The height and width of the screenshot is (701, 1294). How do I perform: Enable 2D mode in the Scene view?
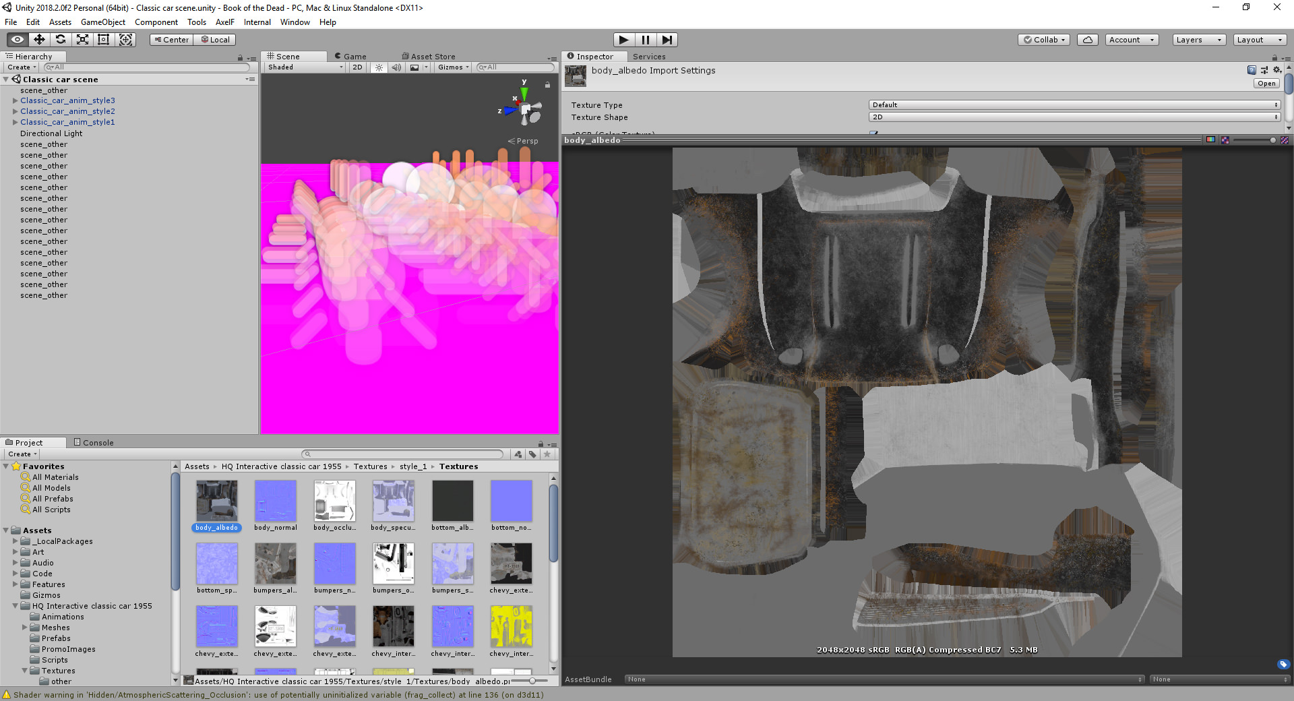point(357,67)
